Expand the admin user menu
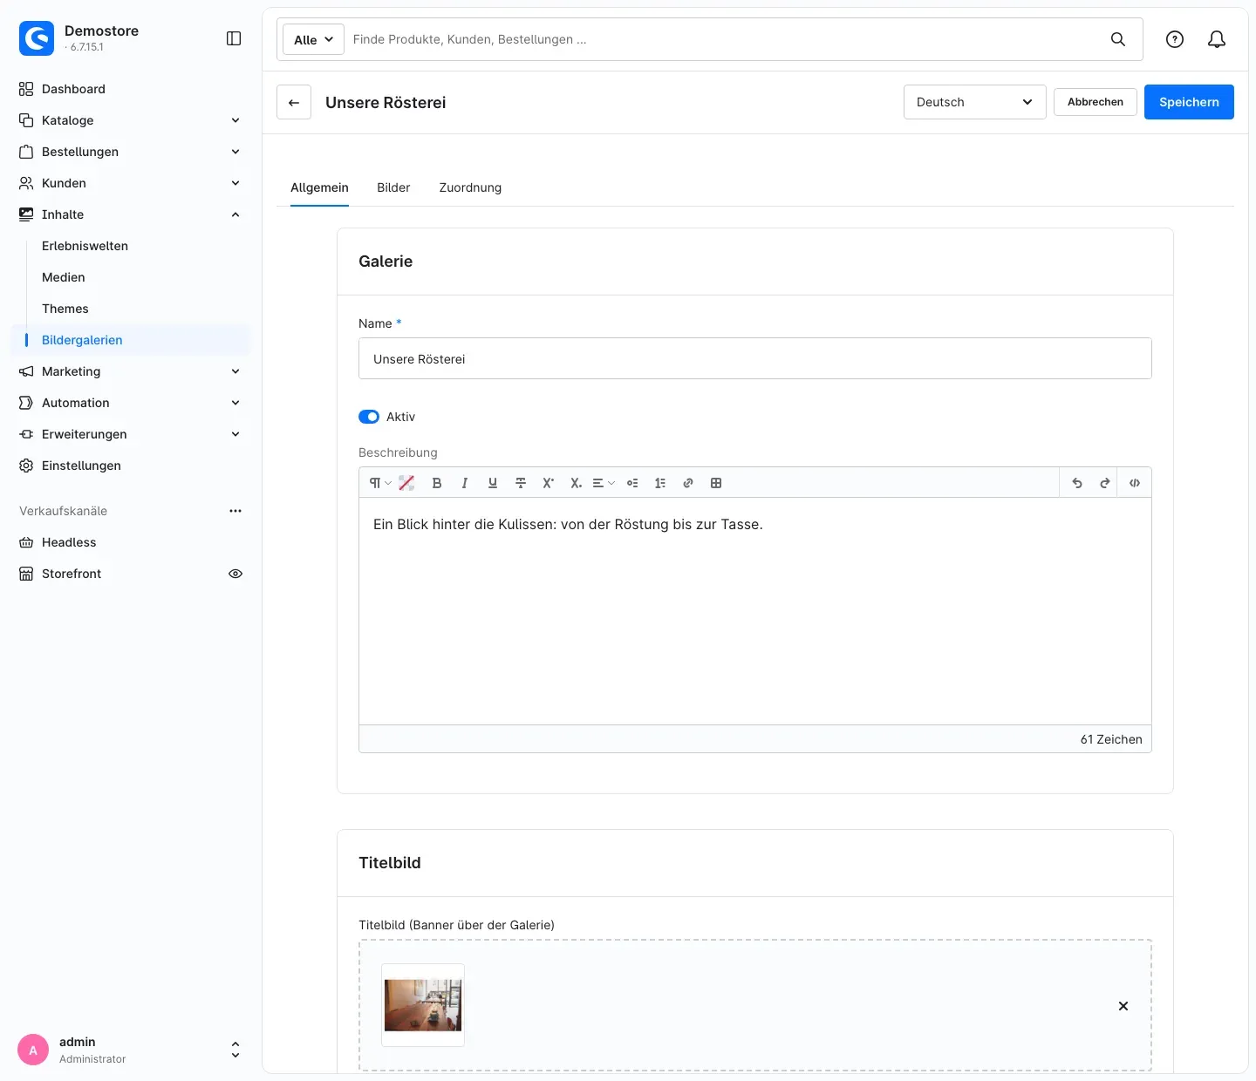 235,1050
